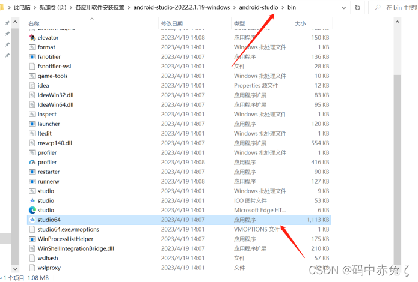
Task: Go to android-studio-2022.2.1.19-windows breadcrumb folder
Action: [182, 7]
